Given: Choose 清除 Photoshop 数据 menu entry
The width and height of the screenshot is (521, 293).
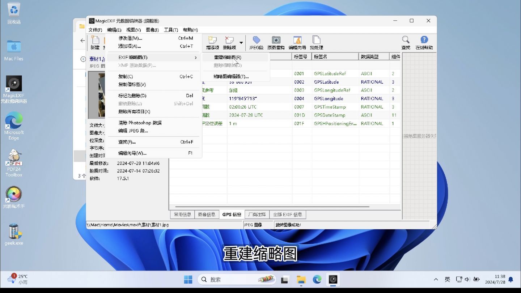Looking at the screenshot, I should [154, 123].
